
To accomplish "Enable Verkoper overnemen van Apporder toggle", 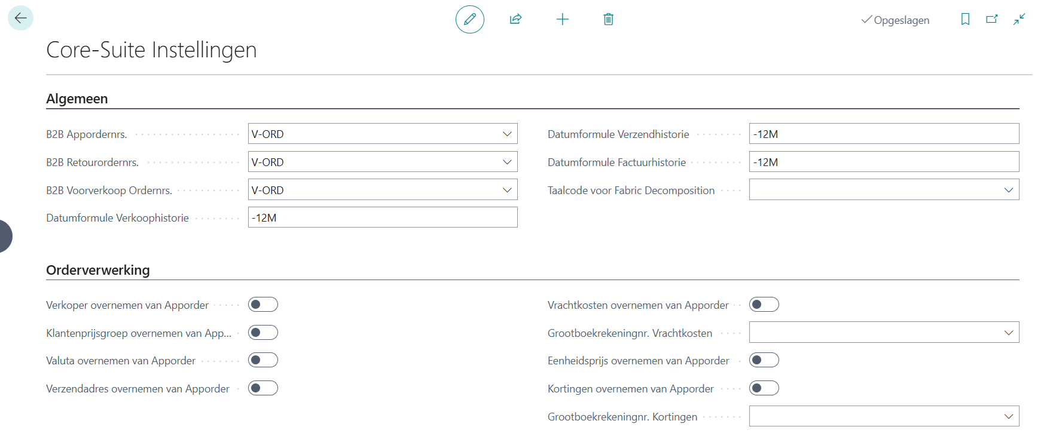I will (263, 305).
